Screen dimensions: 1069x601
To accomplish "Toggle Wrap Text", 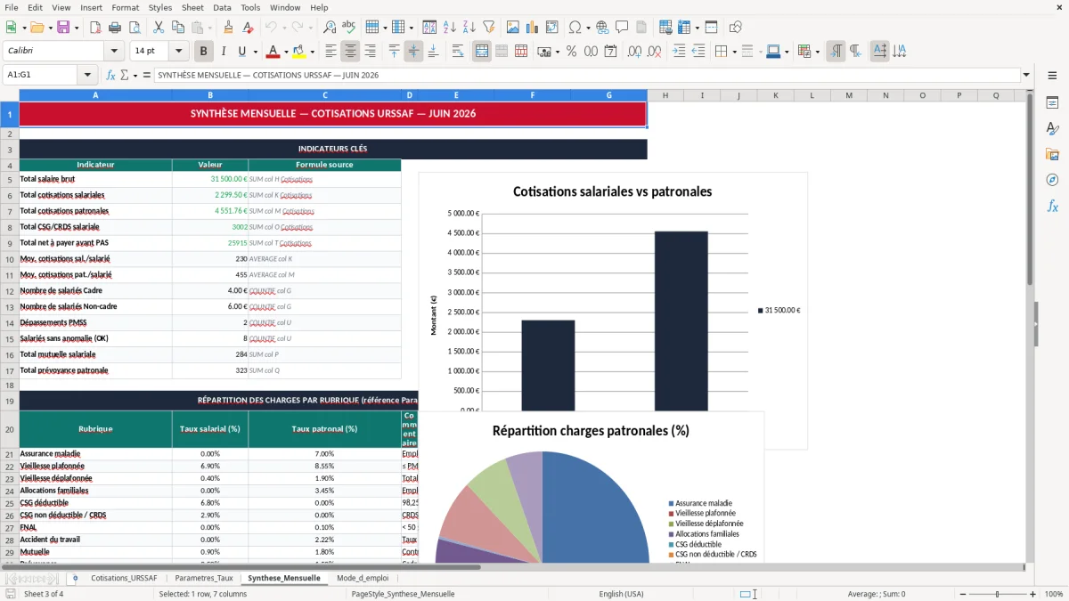I will click(457, 52).
